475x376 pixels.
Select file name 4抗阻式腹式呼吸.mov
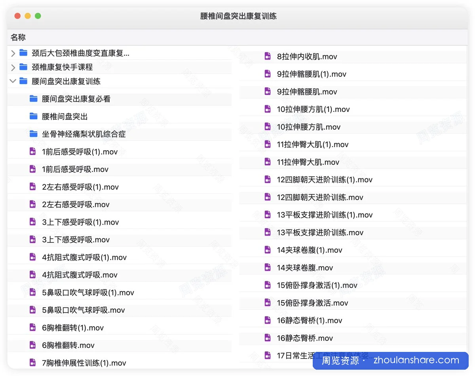[80, 275]
